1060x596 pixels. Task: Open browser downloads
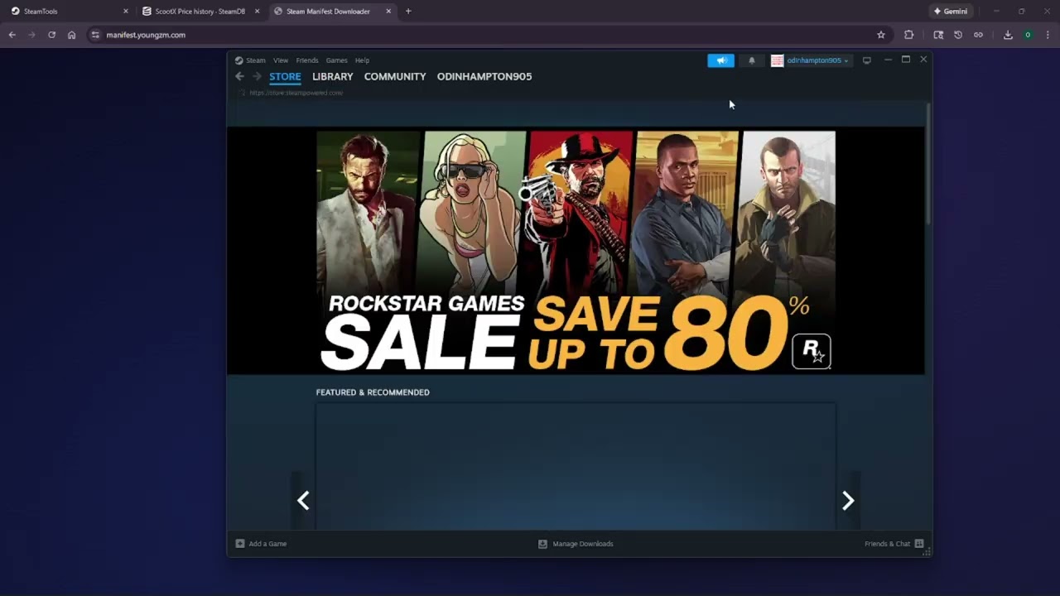click(1008, 35)
